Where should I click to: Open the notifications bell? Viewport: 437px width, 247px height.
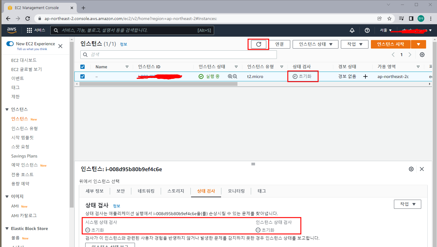[352, 30]
